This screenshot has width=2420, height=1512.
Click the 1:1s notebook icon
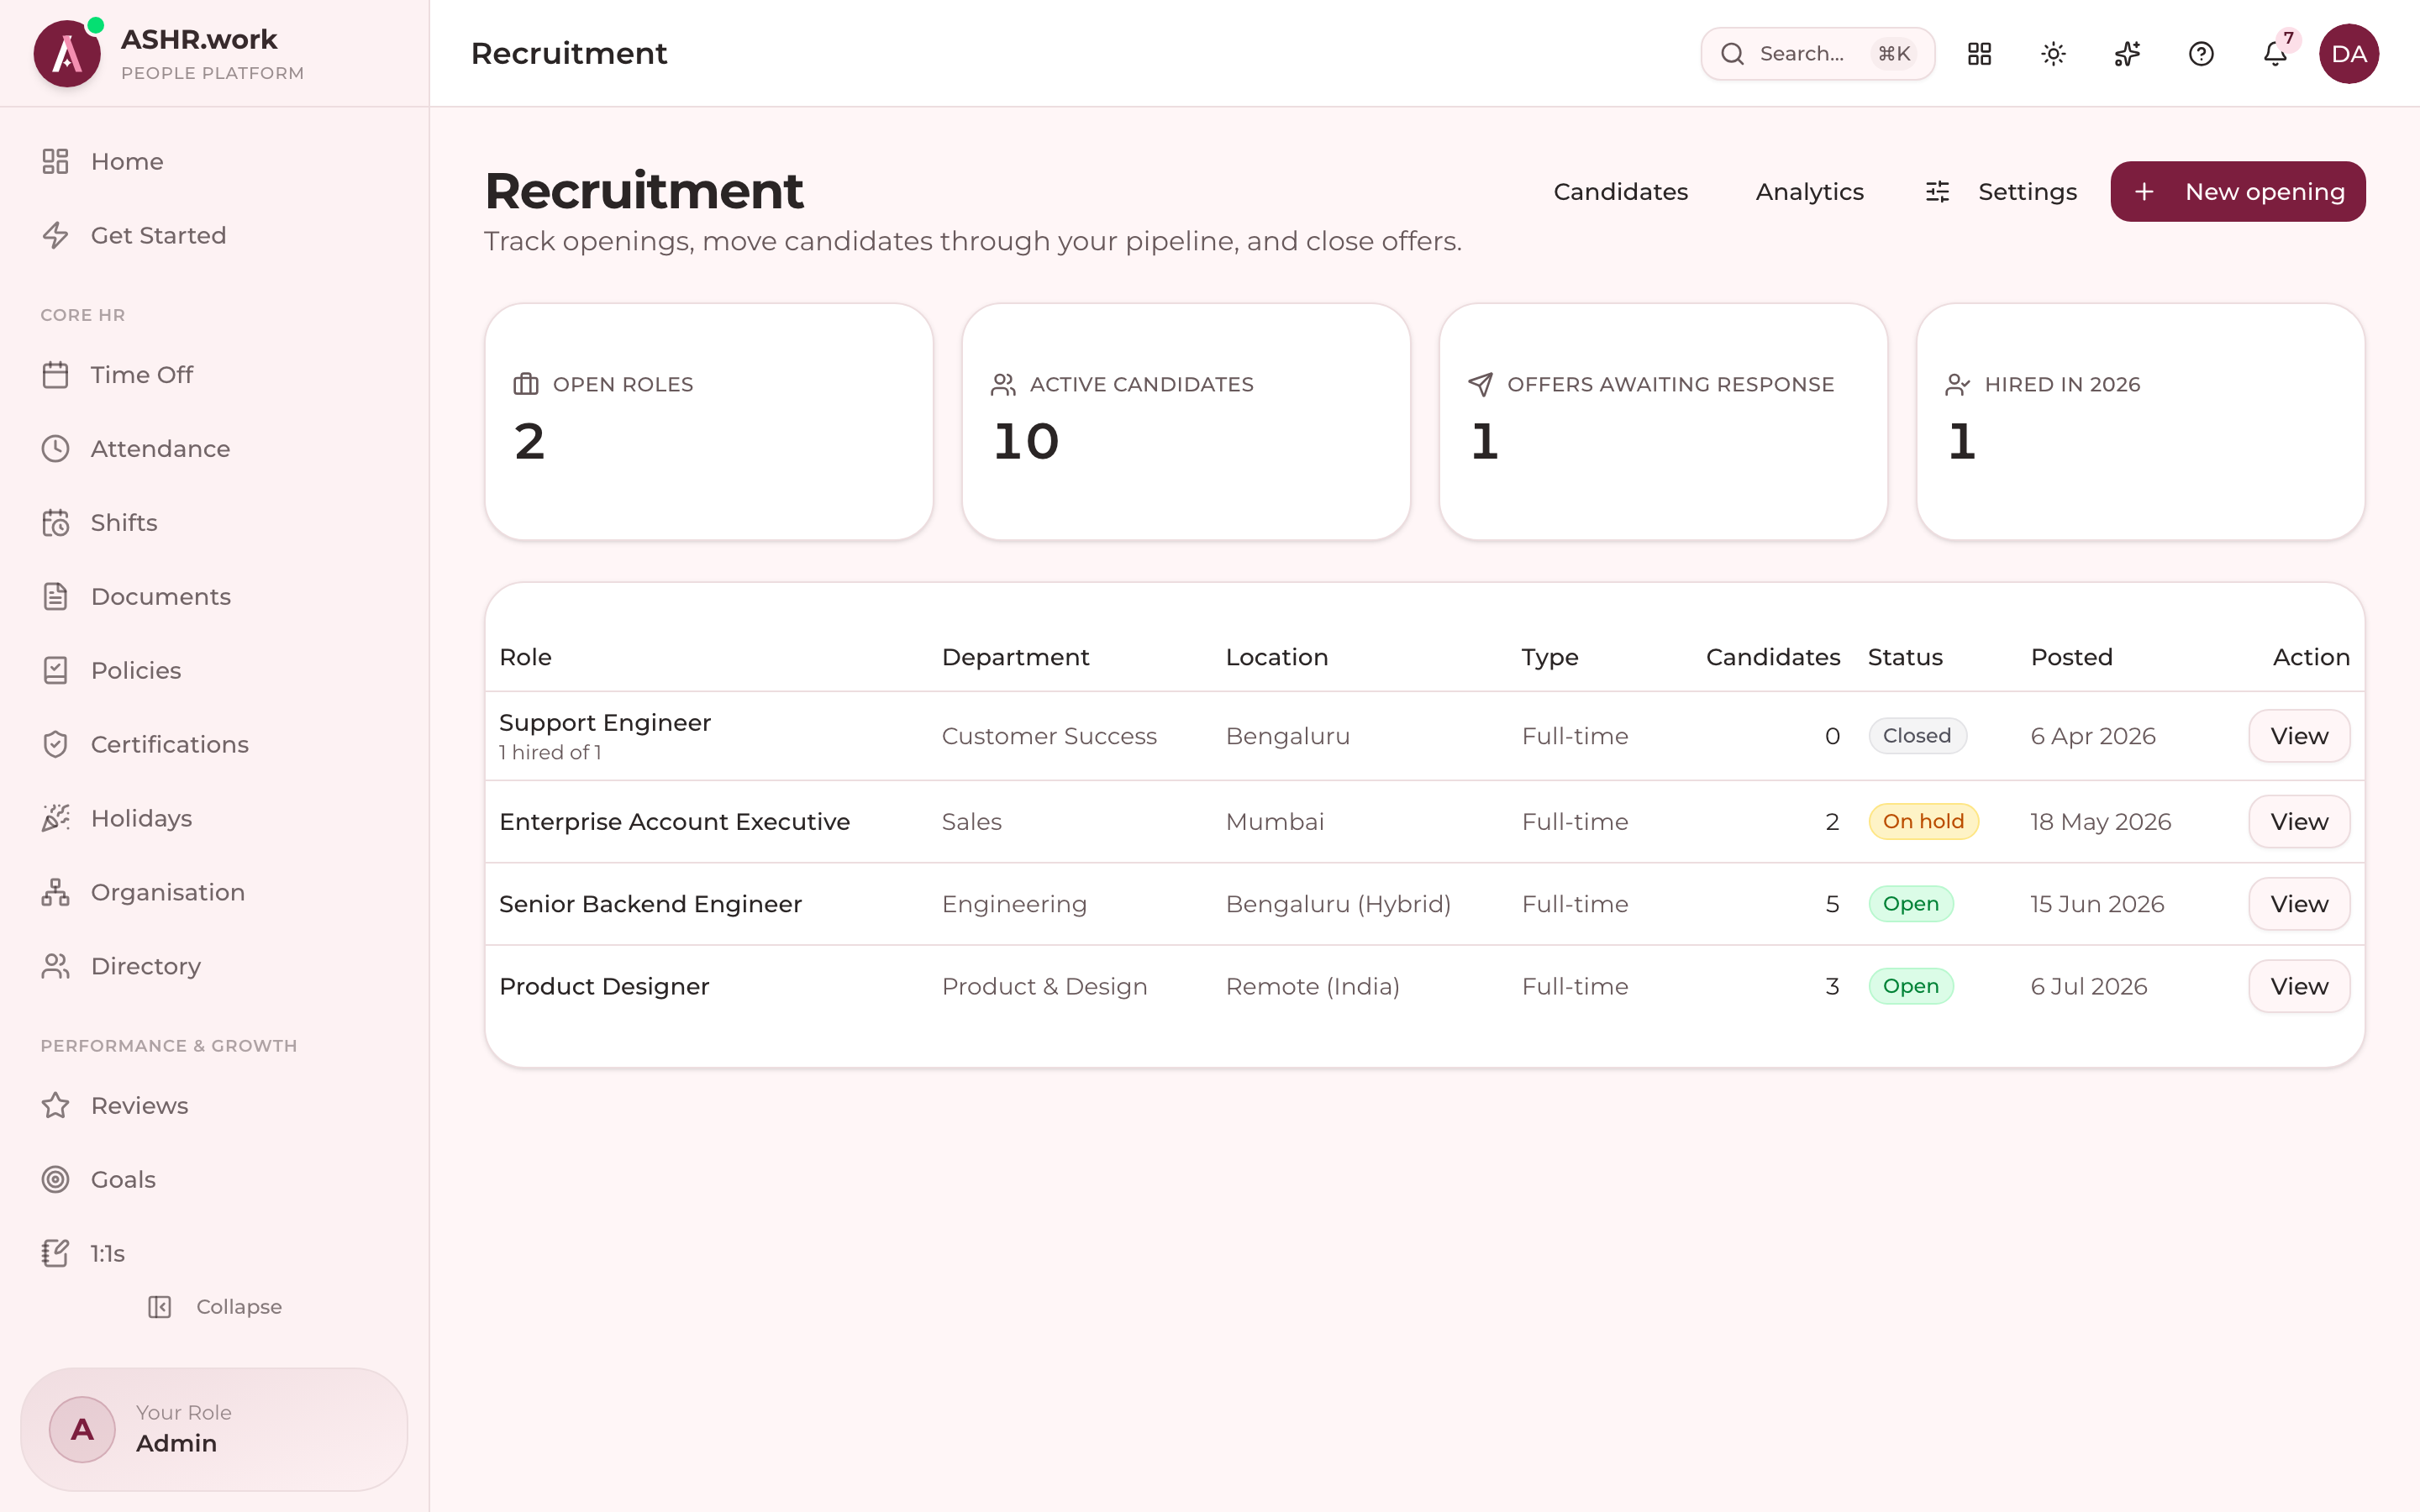coord(55,1254)
